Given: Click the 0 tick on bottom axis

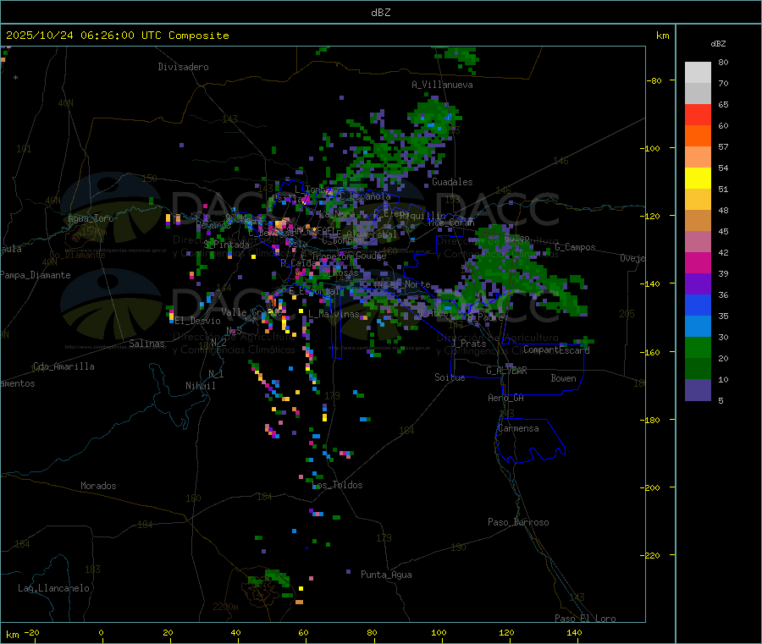Looking at the screenshot, I should coord(101,633).
